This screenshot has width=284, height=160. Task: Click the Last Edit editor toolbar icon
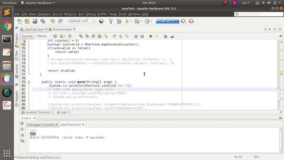click(x=55, y=36)
